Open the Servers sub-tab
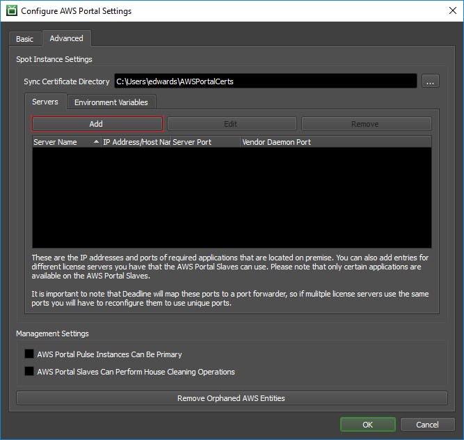 (45, 102)
